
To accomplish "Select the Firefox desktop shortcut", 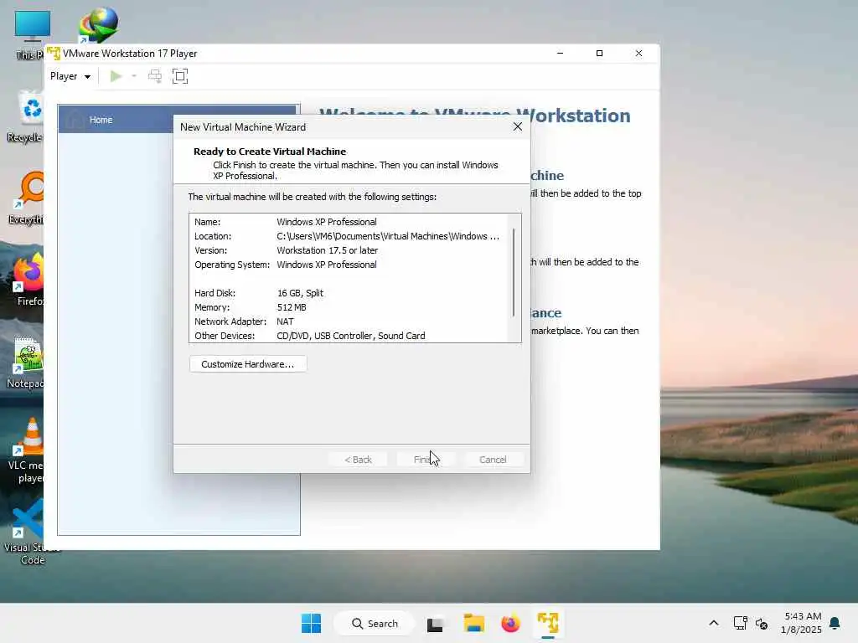I will [28, 280].
